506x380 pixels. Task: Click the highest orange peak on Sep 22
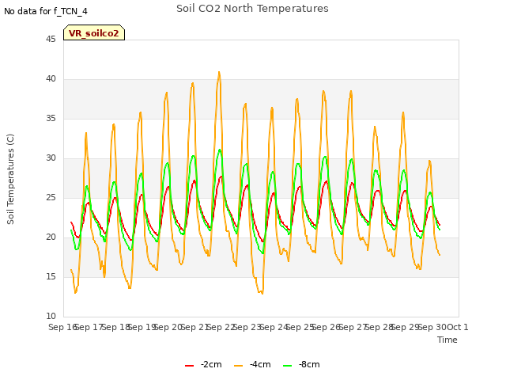click(x=219, y=72)
